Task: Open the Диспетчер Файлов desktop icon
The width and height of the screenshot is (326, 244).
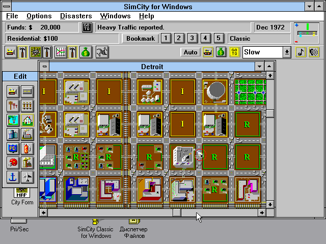Action: (x=133, y=228)
